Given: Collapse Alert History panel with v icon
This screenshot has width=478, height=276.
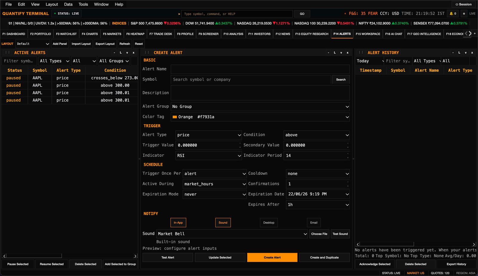Looking at the screenshot, I should pyautogui.click(x=465, y=53).
